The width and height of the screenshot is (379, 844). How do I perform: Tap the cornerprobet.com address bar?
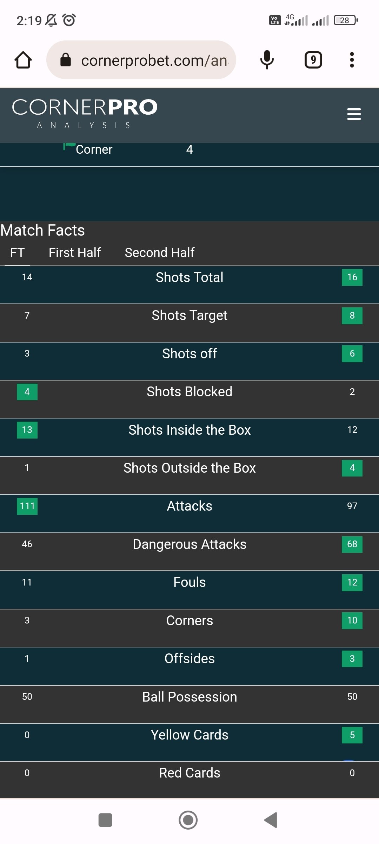tap(154, 60)
